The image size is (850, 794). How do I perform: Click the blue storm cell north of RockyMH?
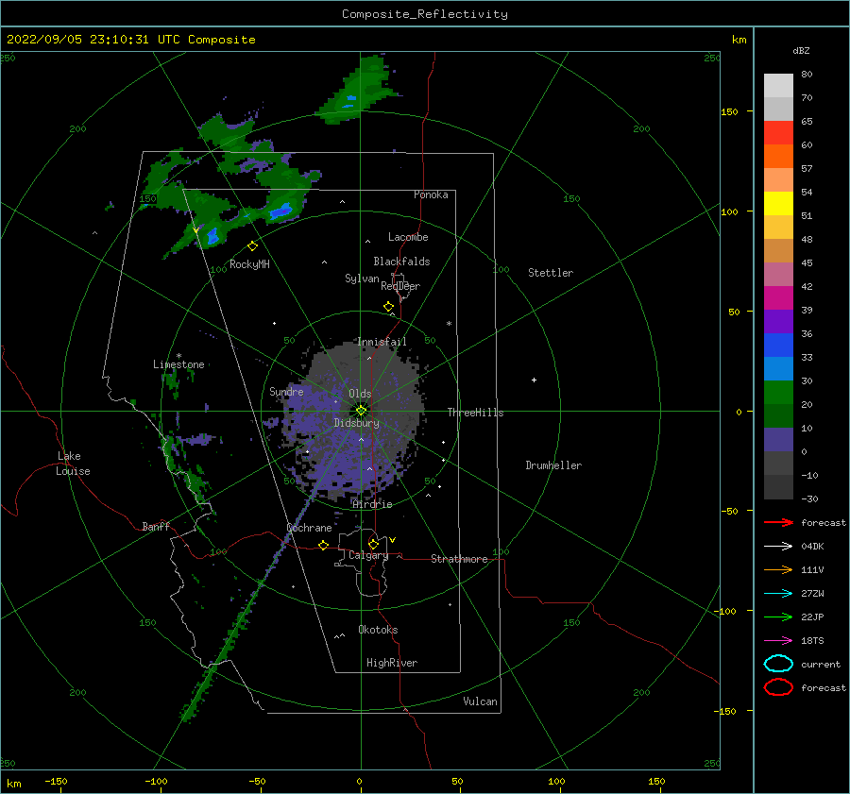[x=281, y=211]
